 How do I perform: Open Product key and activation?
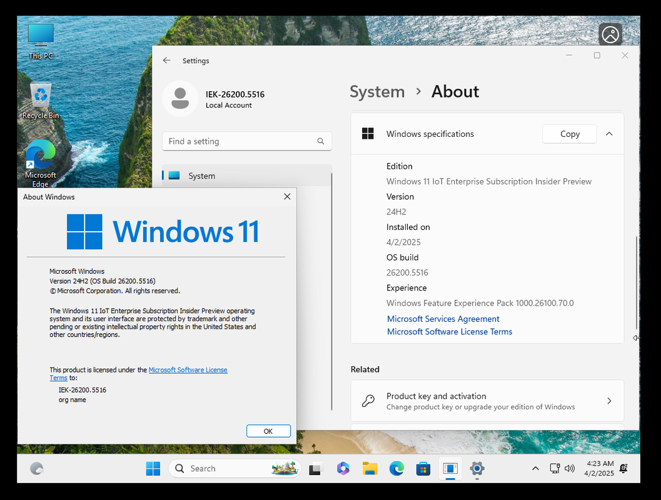coord(487,401)
